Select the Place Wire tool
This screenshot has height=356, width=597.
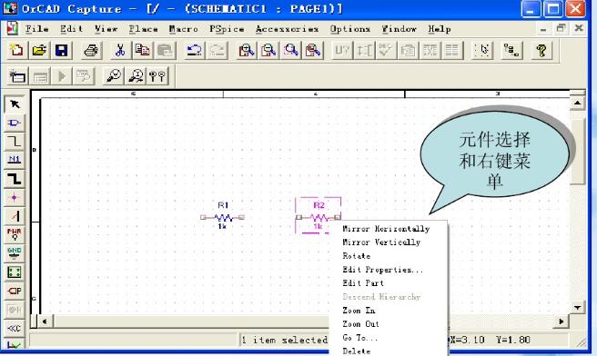click(x=15, y=142)
